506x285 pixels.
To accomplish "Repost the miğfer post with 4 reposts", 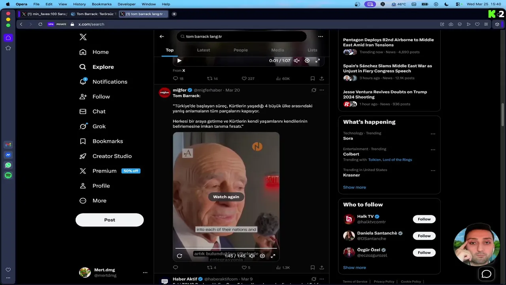I will click(211, 268).
